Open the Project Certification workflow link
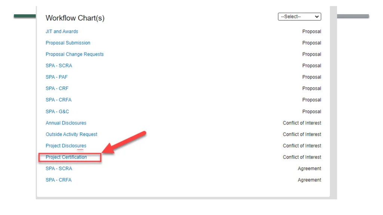Screen dimensions: 383x215 pyautogui.click(x=66, y=157)
